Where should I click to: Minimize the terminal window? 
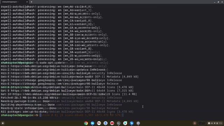pyautogui.click(x=215, y=2)
